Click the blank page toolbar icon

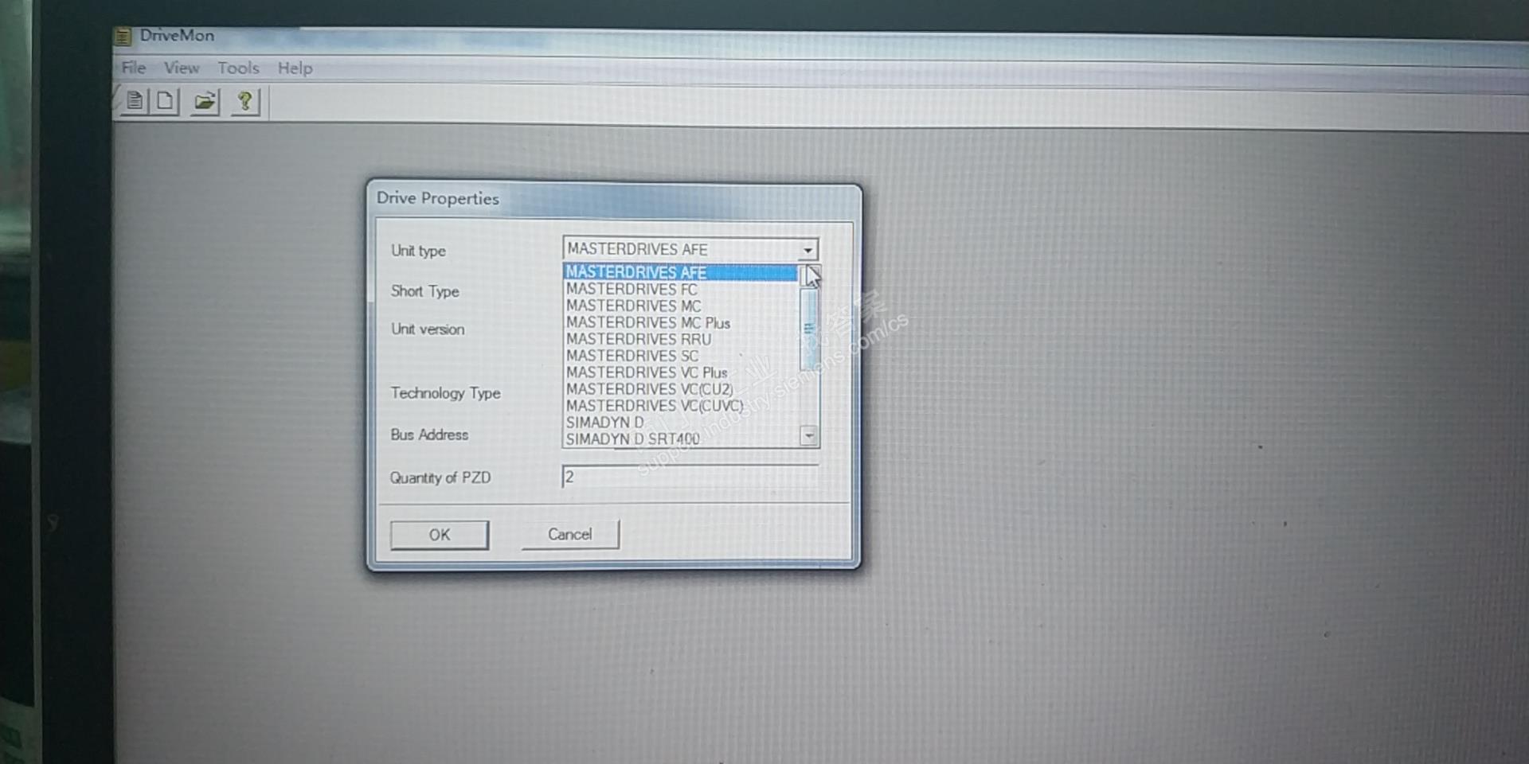(165, 101)
